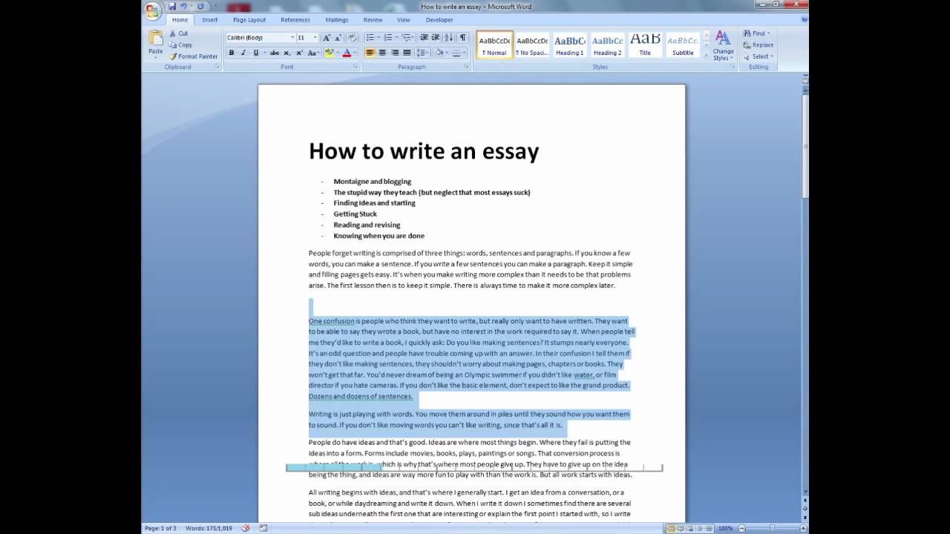Image resolution: width=950 pixels, height=534 pixels.
Task: Click the Paste icon in Clipboard group
Action: point(155,43)
